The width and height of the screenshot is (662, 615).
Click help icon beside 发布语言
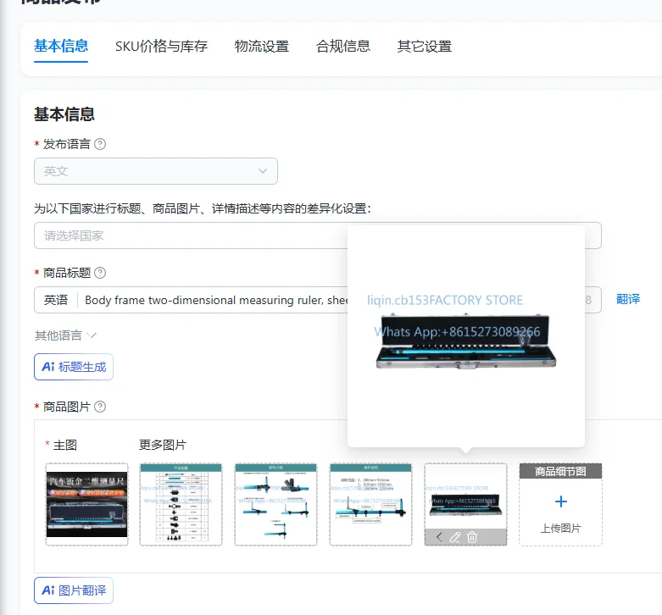[100, 144]
